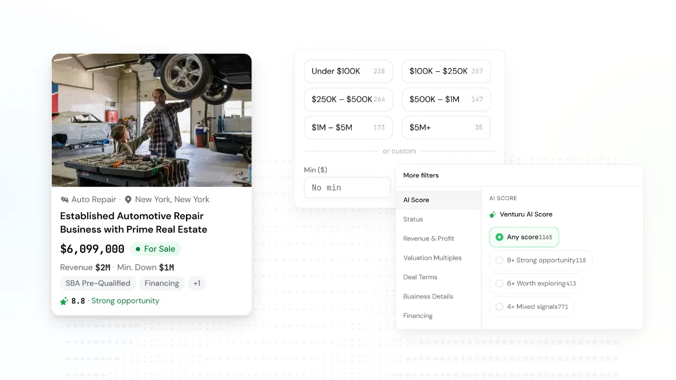Click the Auto Repair car icon

tap(64, 199)
